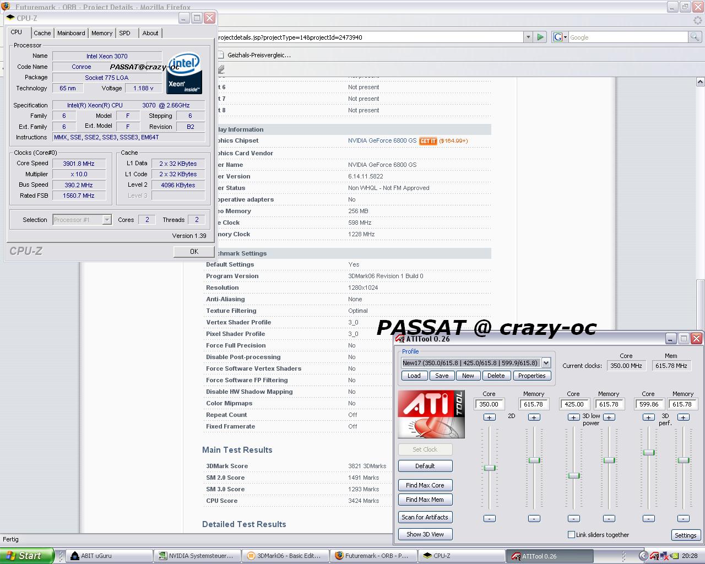Viewport: 705px width, 564px height.
Task: Click plus for 3D perf Memory
Action: (x=683, y=417)
